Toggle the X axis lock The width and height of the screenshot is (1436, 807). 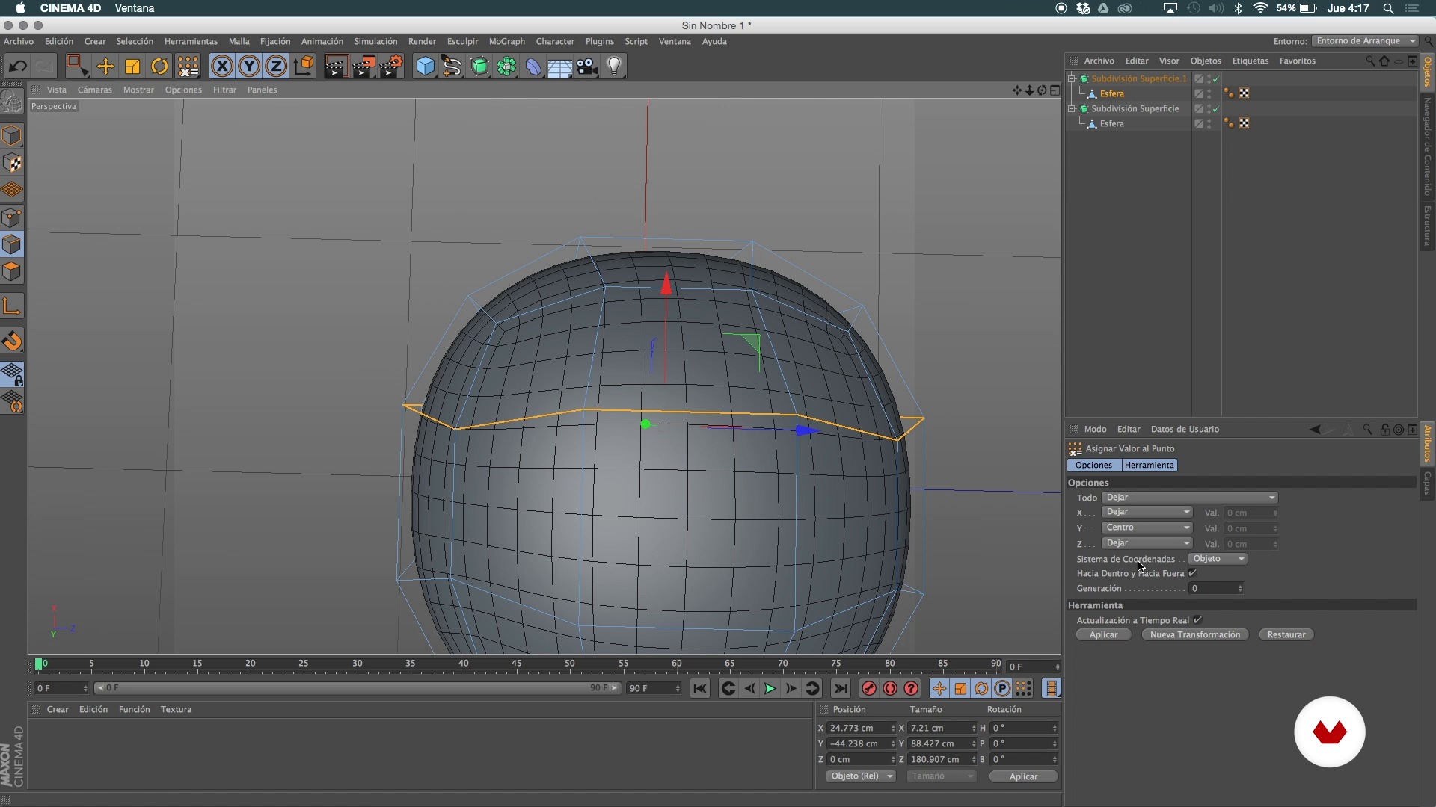(222, 67)
